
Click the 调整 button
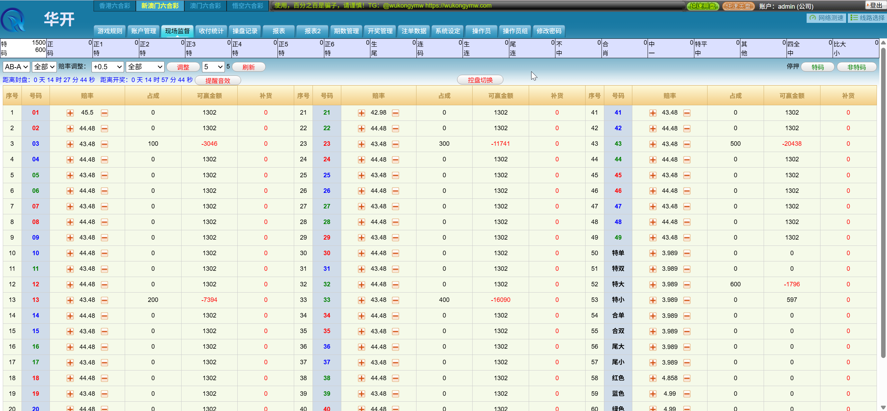pyautogui.click(x=183, y=67)
